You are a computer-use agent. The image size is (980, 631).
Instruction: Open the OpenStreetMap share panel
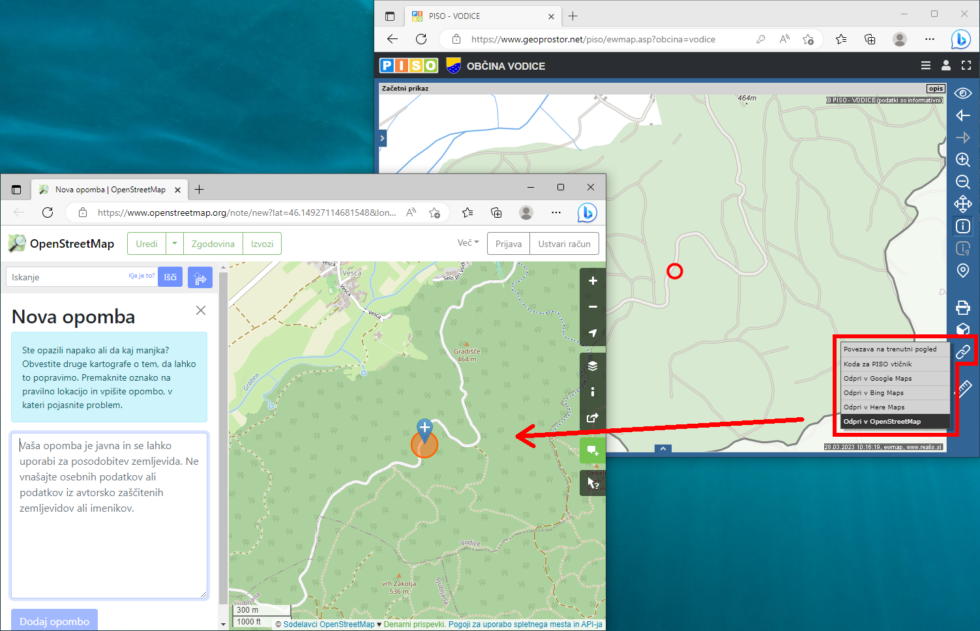pos(593,418)
